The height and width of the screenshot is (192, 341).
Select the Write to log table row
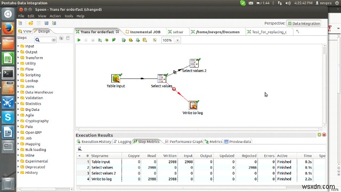201,179
